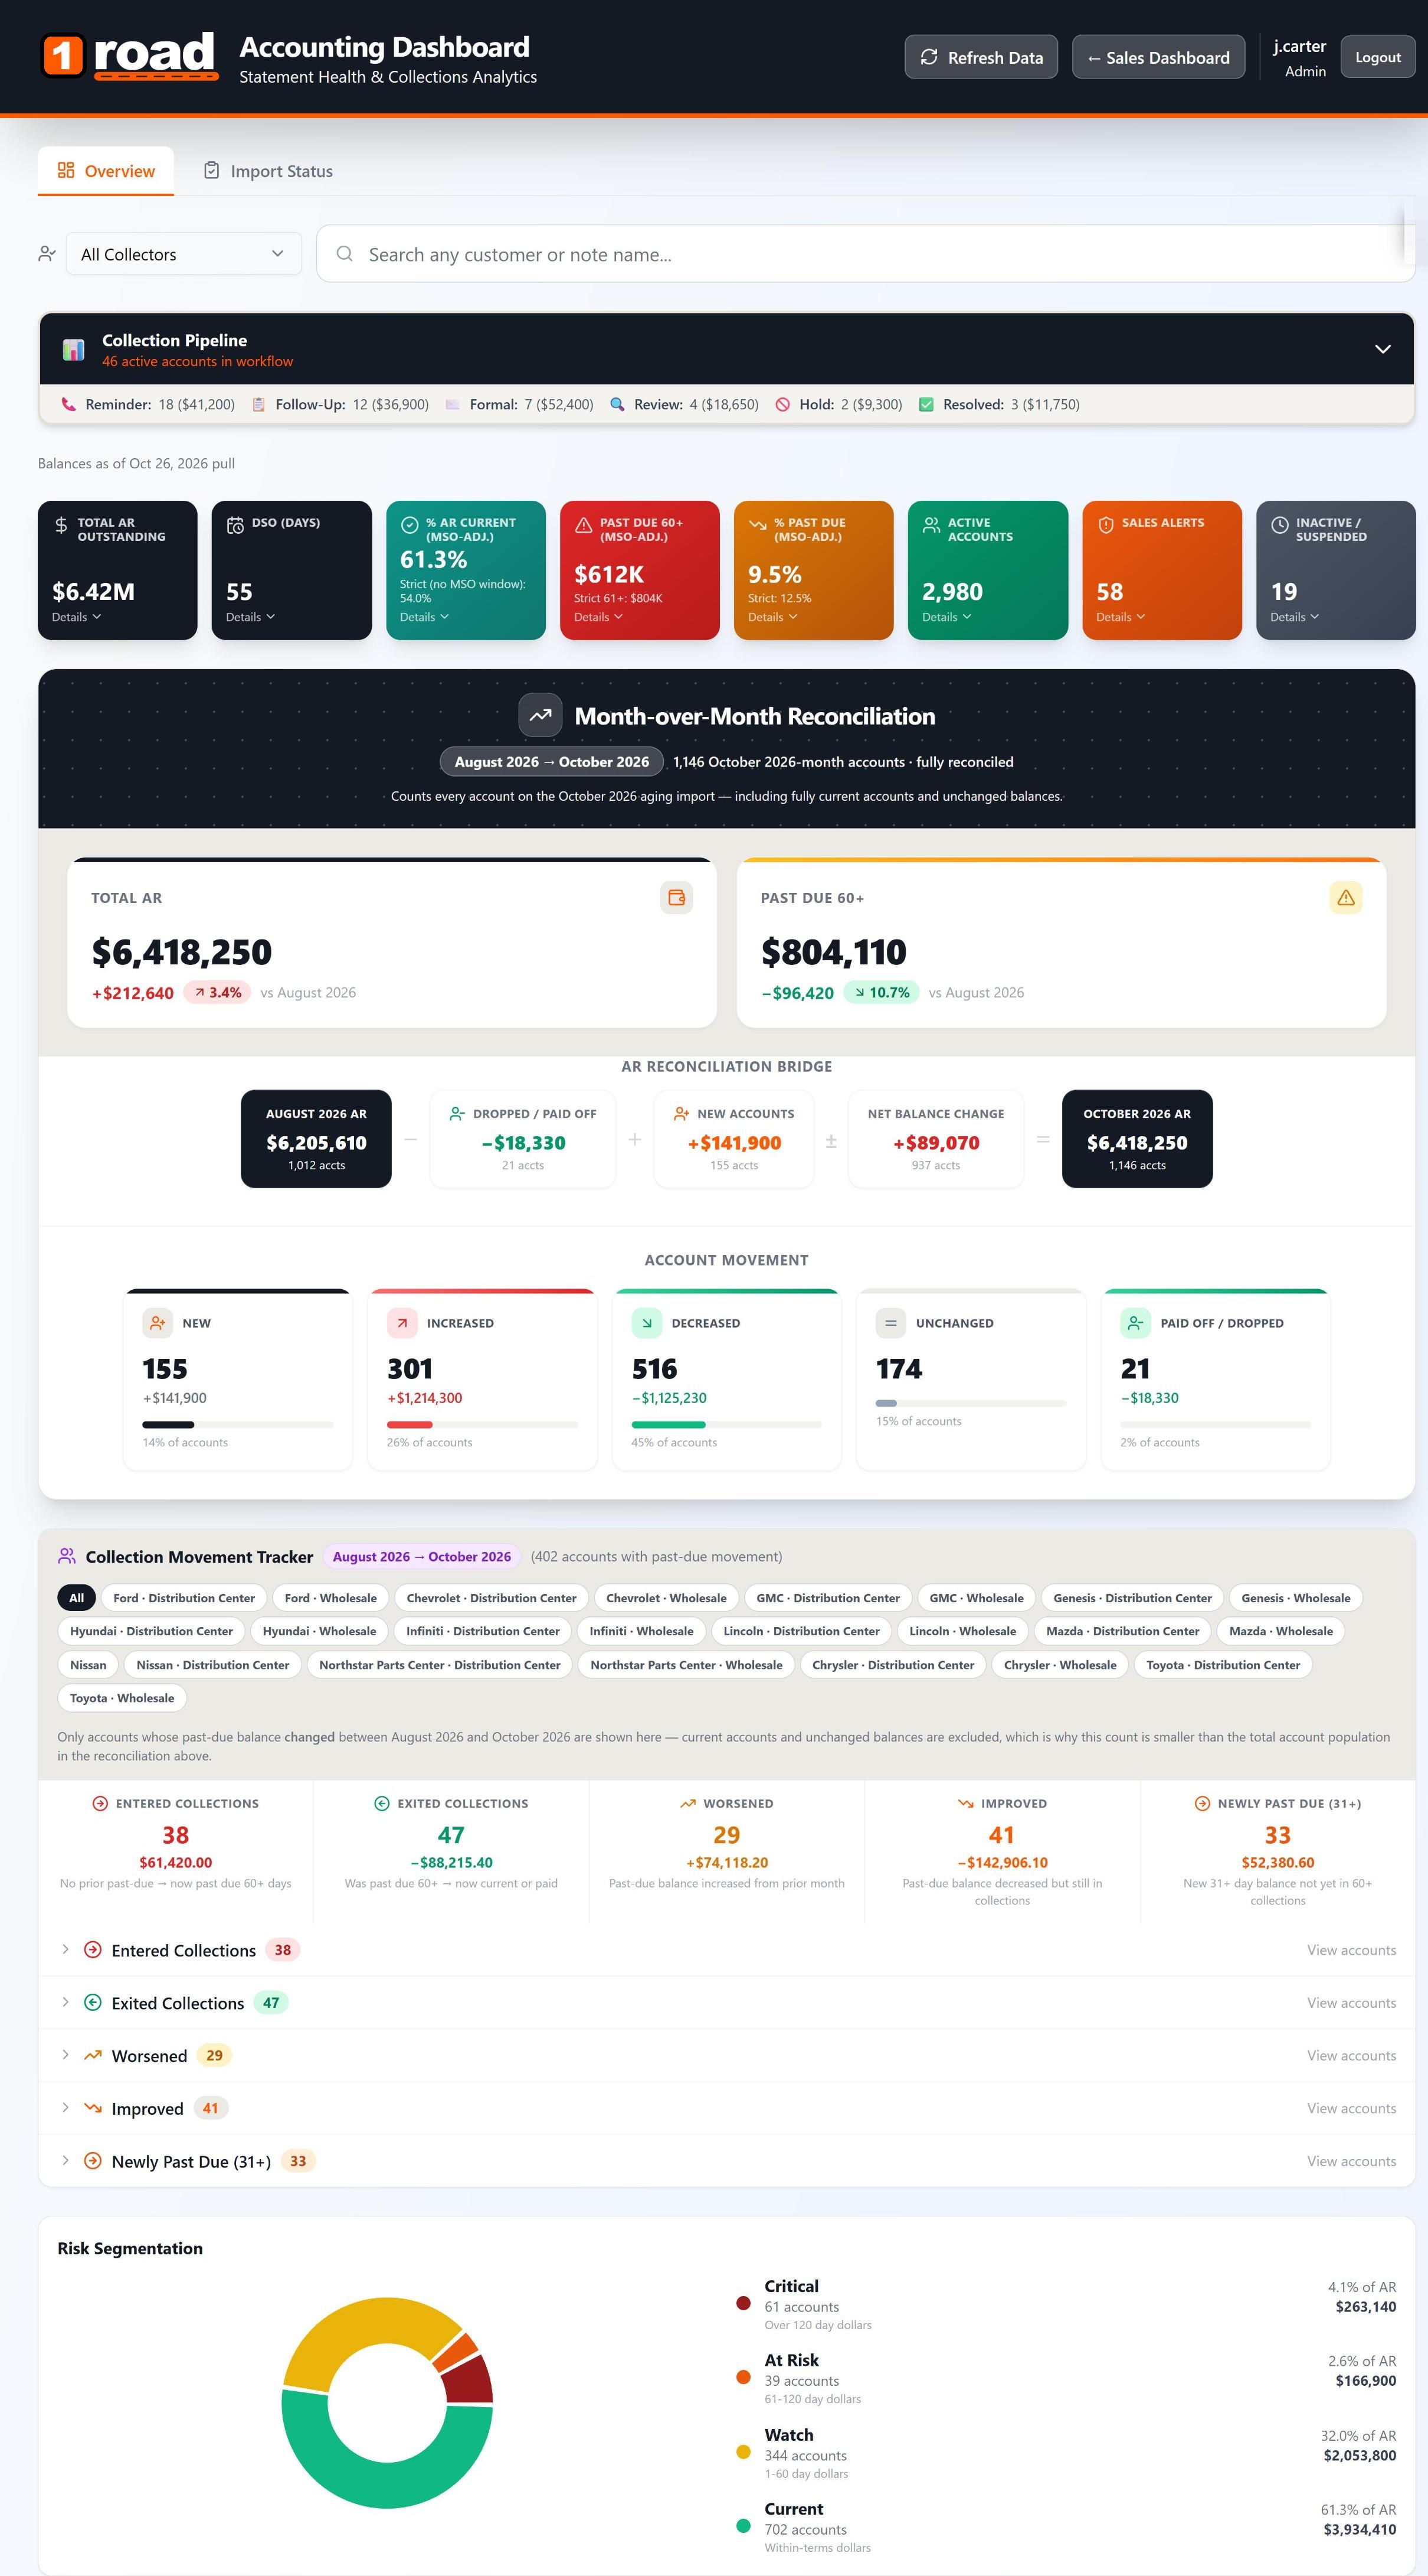
Task: Click the 1road logo
Action: (129, 55)
